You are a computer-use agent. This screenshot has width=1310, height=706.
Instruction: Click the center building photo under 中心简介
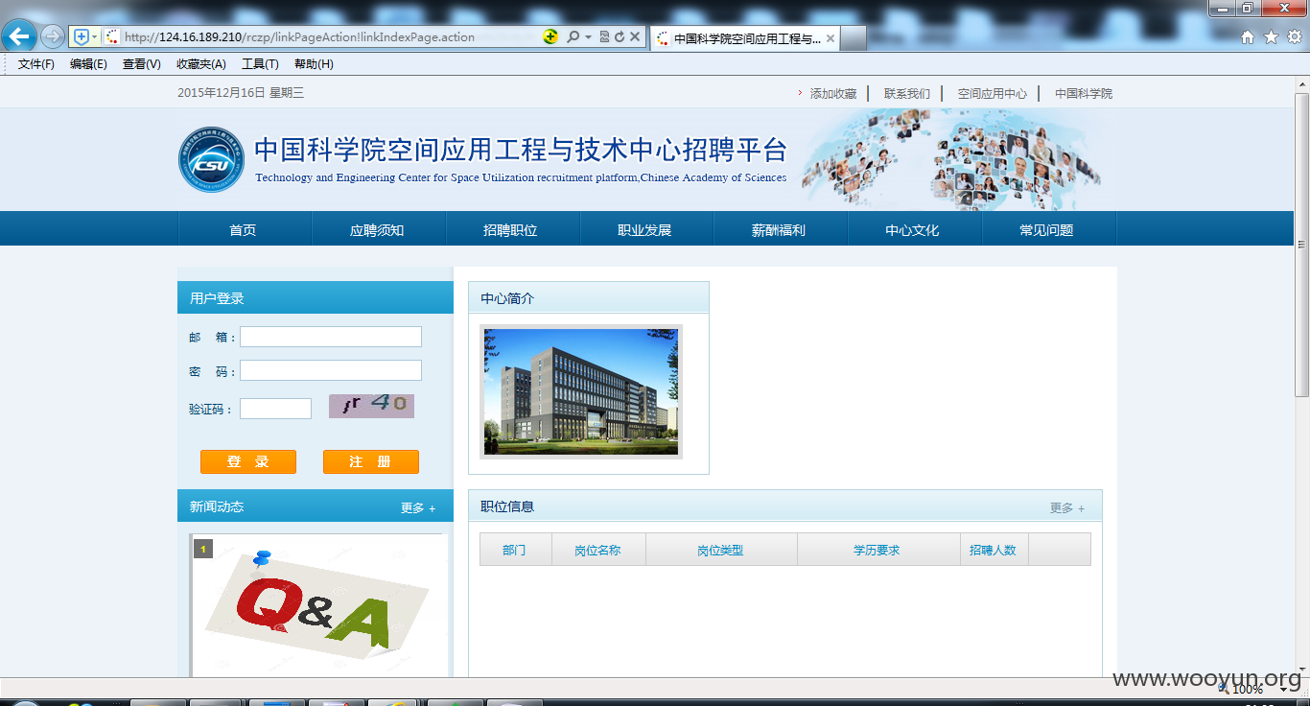click(581, 391)
